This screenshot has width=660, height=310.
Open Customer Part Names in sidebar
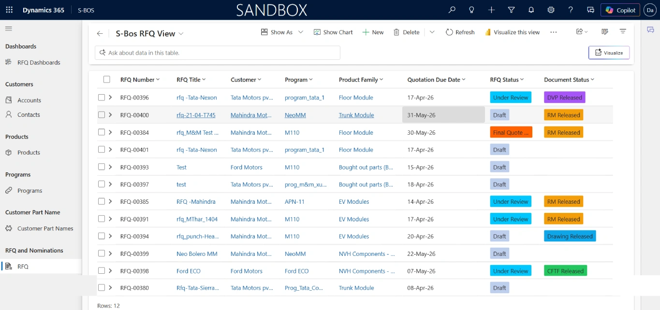(45, 228)
